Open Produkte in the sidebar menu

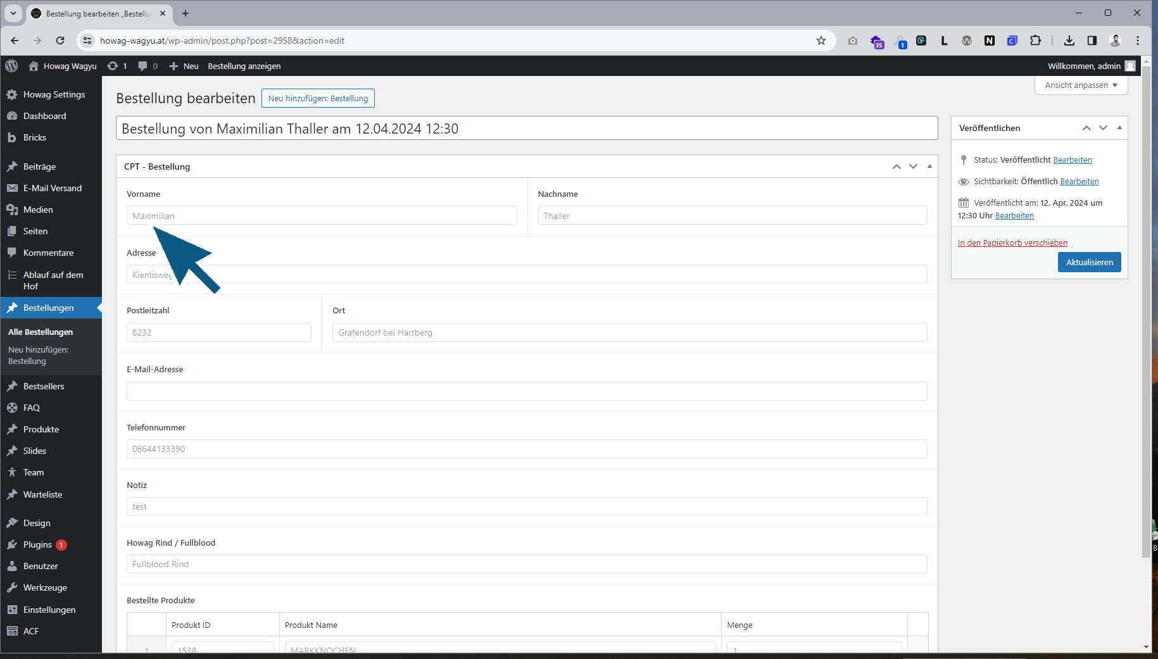click(x=41, y=429)
